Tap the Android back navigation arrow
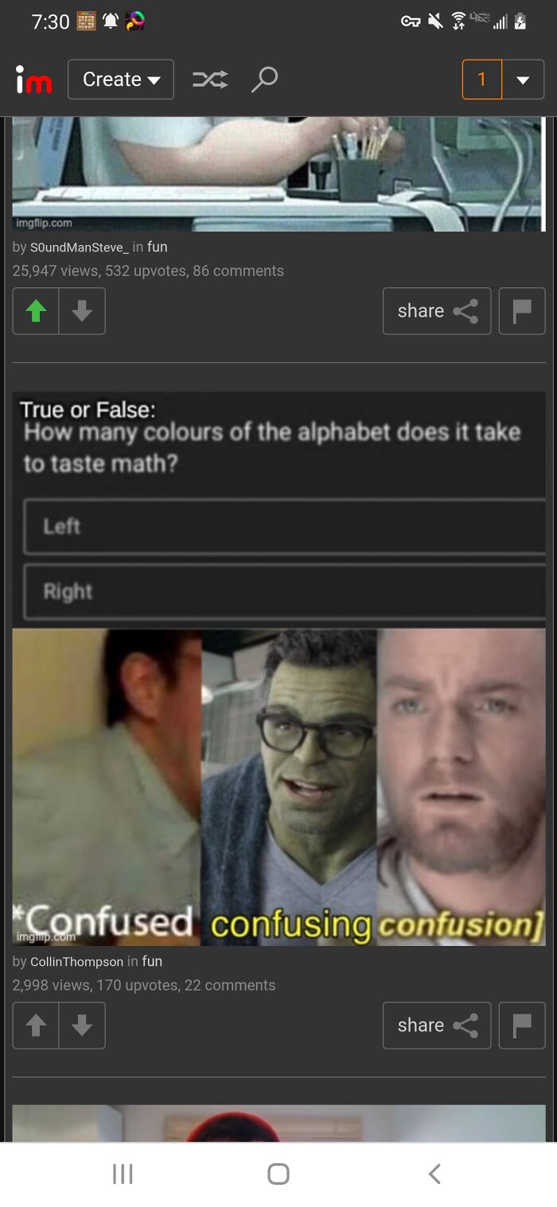This screenshot has height=1207, width=557. (434, 1174)
